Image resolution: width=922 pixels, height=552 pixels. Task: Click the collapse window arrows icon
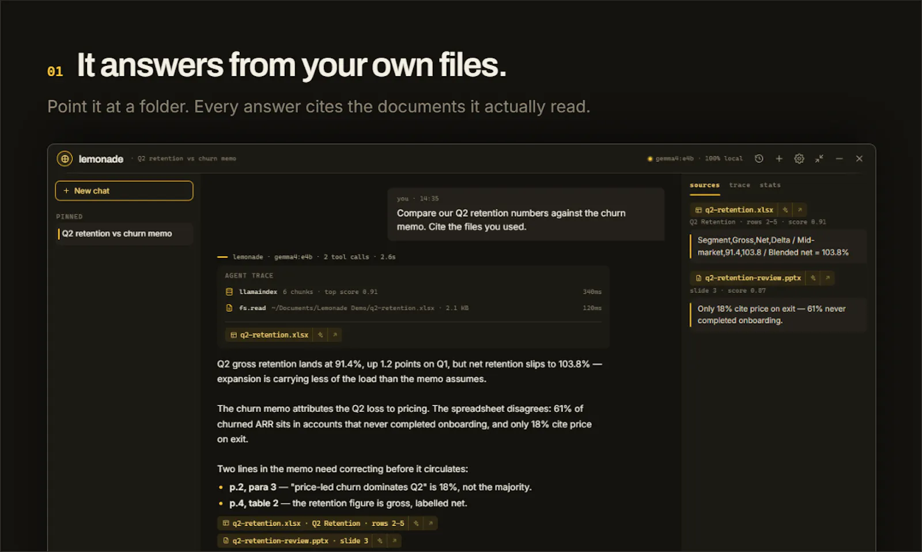click(x=819, y=159)
